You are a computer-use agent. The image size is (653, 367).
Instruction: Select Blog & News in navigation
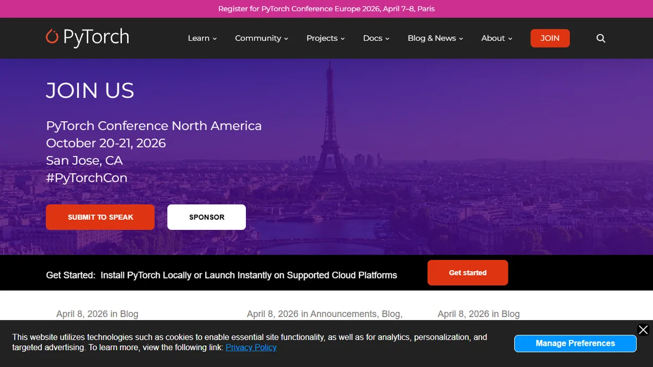(x=432, y=38)
